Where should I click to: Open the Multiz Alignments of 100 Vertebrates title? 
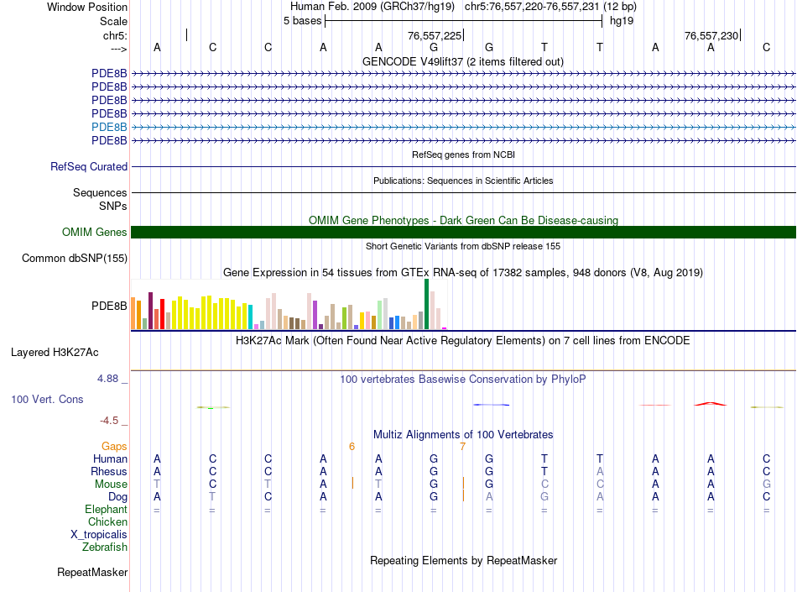point(463,435)
